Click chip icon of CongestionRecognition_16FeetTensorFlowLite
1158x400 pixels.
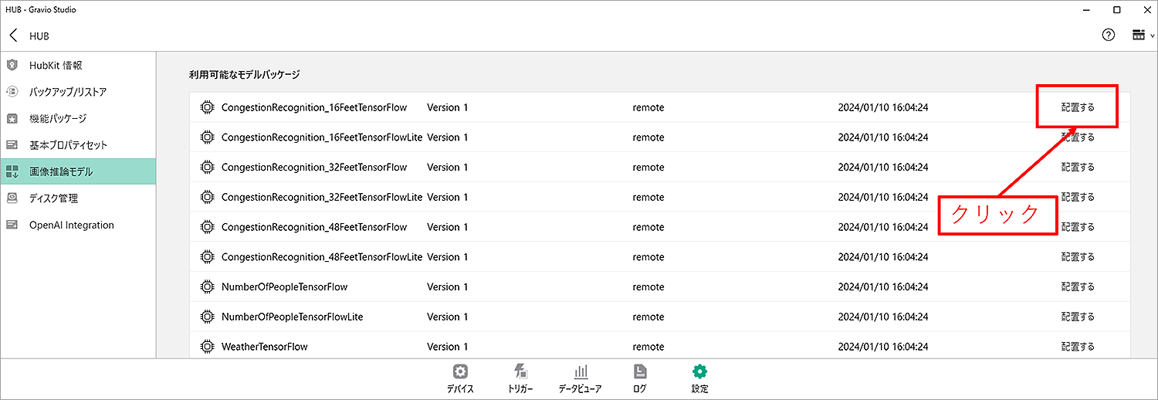pyautogui.click(x=206, y=137)
